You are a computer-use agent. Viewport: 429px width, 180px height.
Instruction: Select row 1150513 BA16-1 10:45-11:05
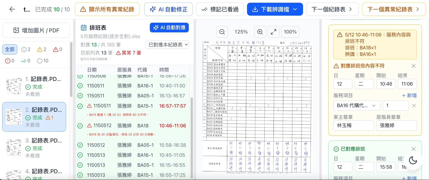133,155
